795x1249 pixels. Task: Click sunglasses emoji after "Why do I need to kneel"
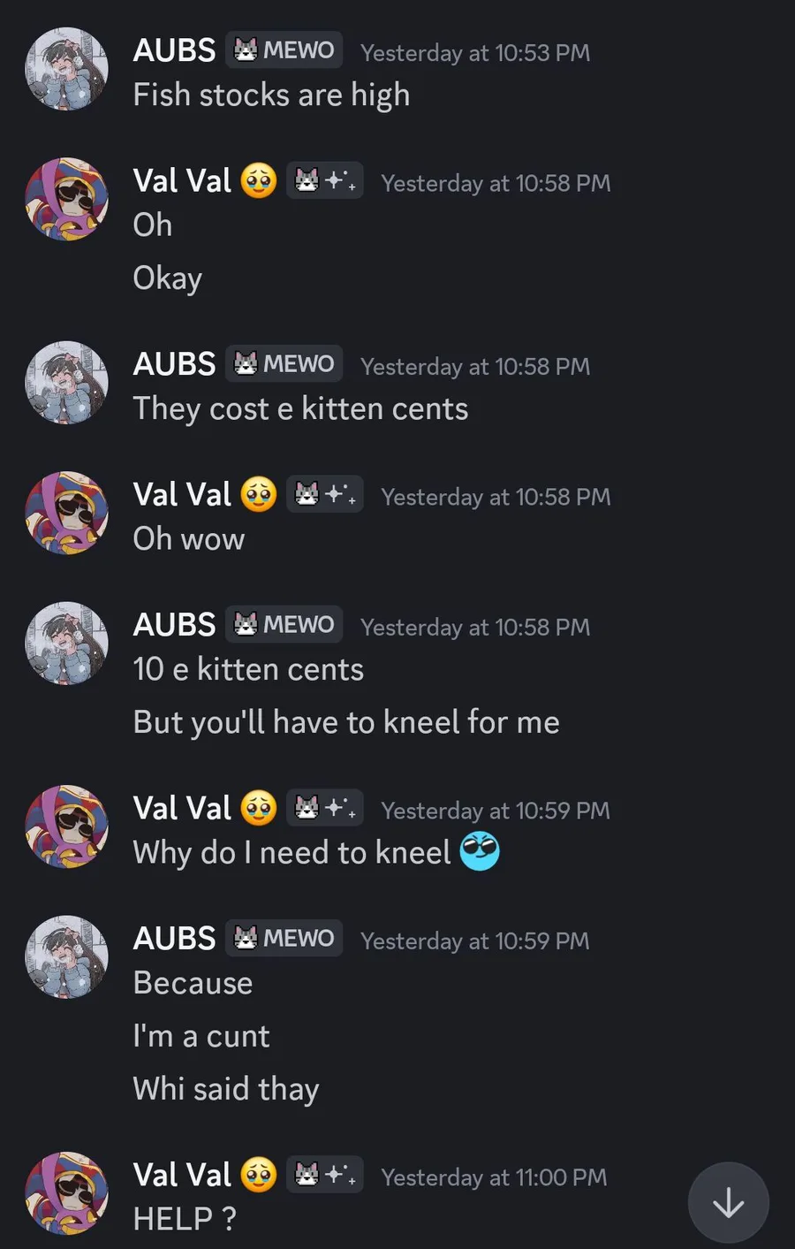(x=480, y=851)
